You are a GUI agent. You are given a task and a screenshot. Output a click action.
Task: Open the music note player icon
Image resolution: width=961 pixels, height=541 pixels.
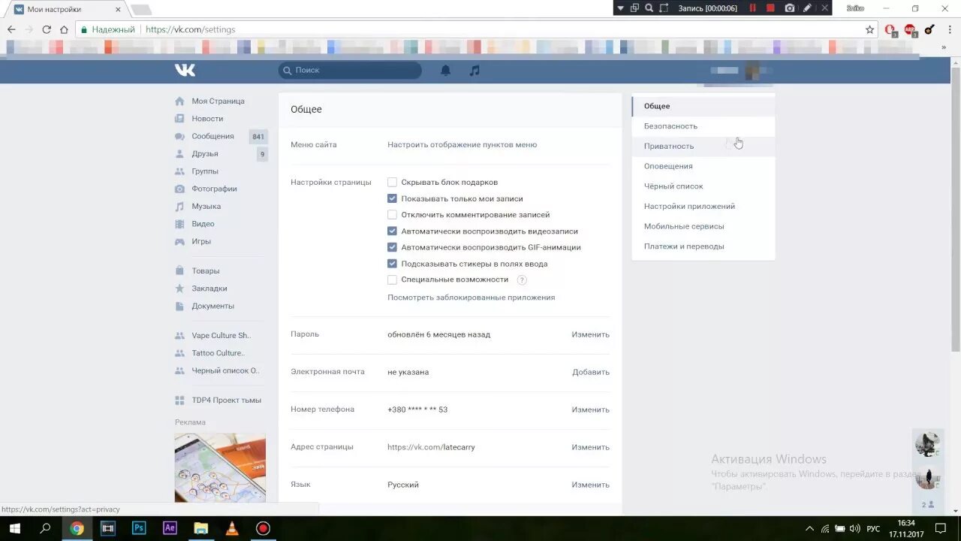click(474, 70)
